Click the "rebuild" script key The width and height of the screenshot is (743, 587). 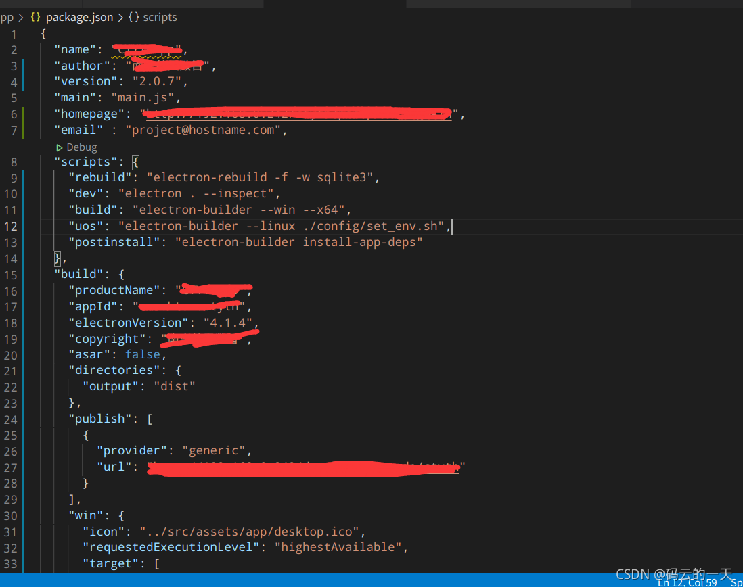[x=100, y=177]
